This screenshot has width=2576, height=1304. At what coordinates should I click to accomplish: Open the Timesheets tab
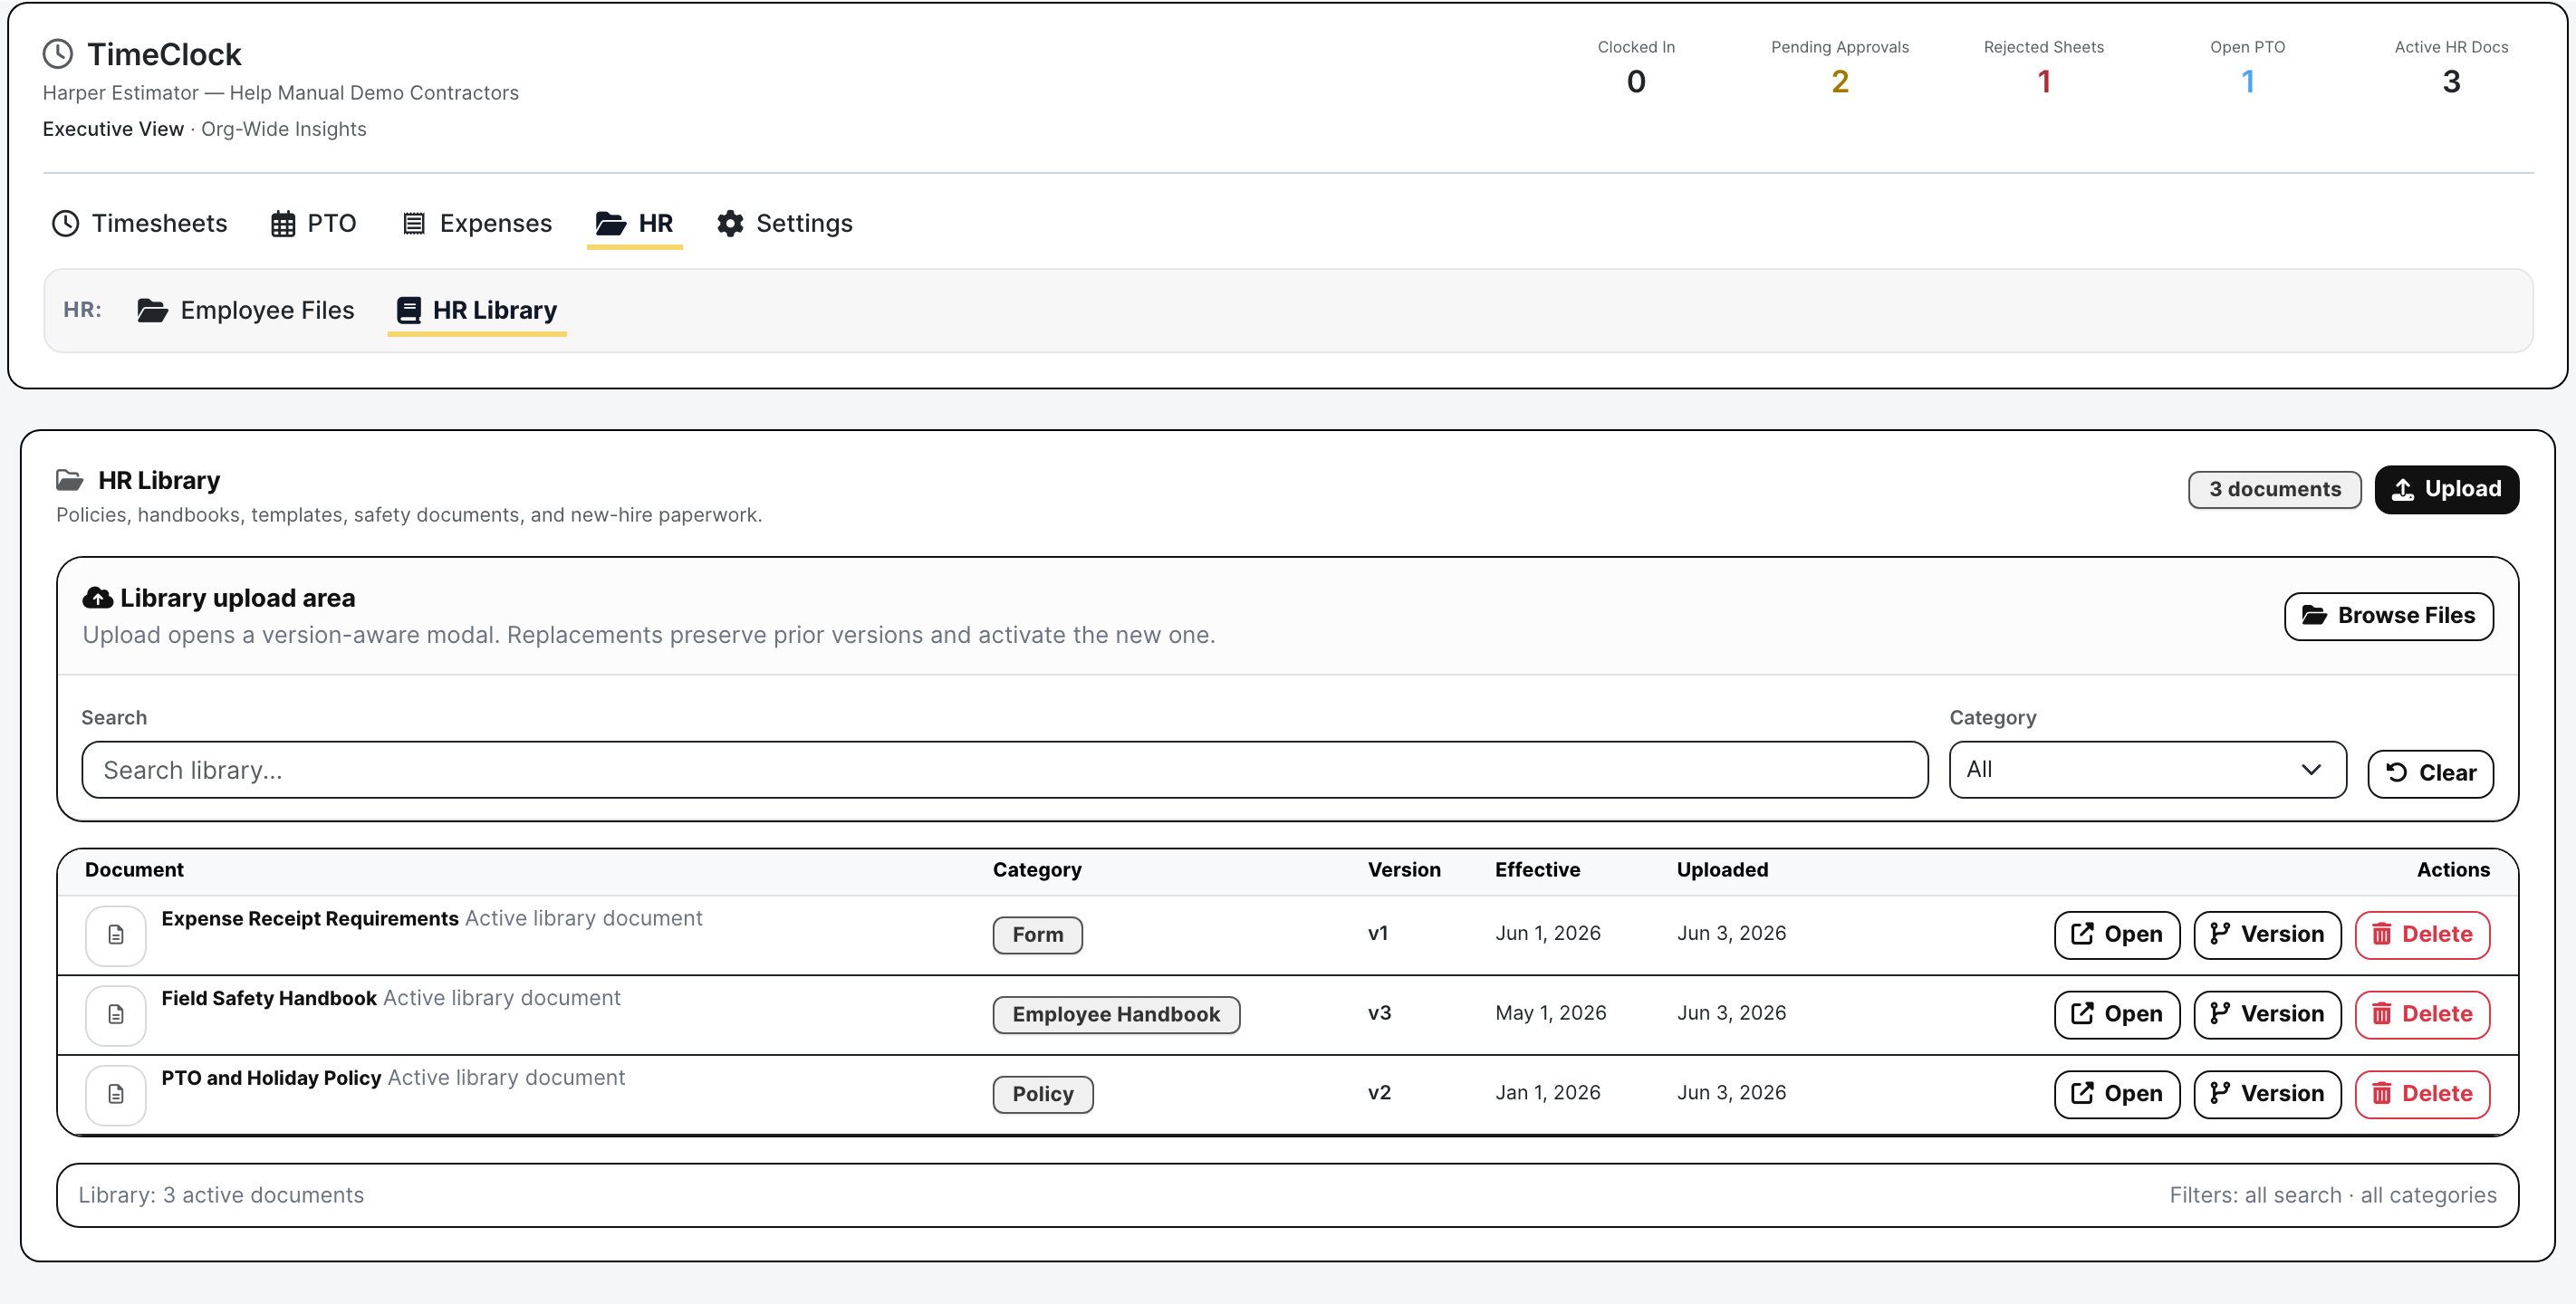click(x=139, y=223)
